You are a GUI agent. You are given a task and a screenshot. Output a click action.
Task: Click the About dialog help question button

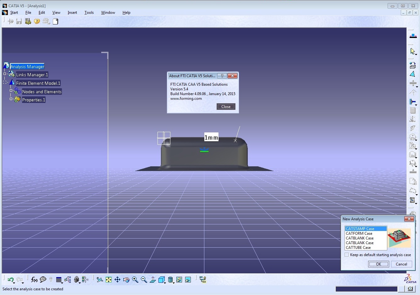coord(222,76)
